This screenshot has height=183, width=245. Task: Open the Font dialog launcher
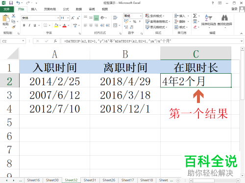point(80,33)
